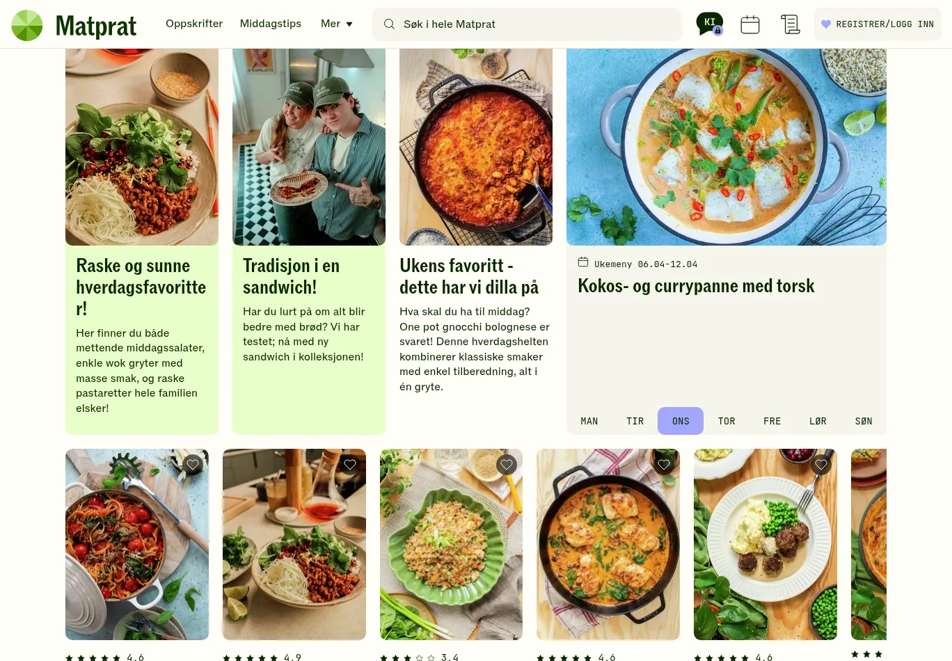Open Kokos- og currypanne med torsk

point(696,286)
